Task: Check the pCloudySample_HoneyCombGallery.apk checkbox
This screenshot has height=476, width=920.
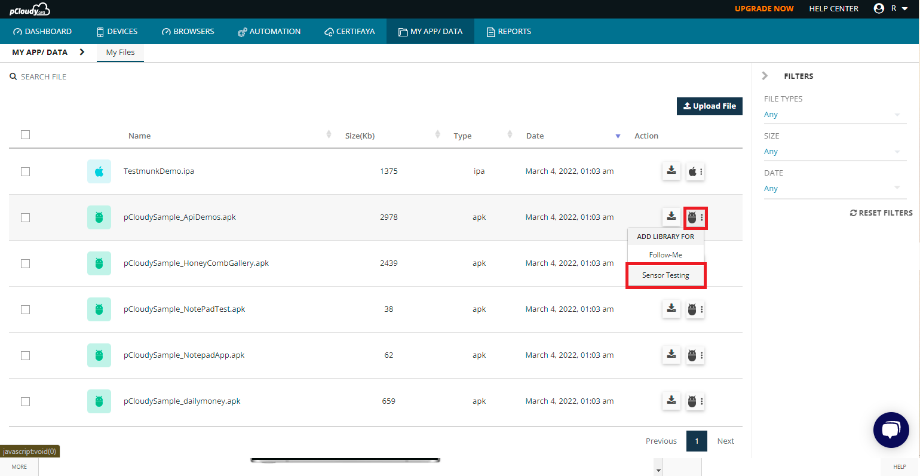Action: 25,263
